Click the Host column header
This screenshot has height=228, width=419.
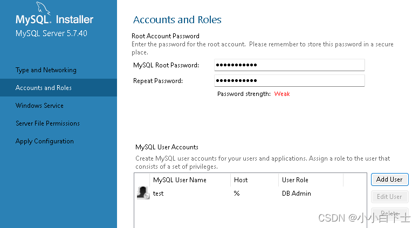(241, 180)
